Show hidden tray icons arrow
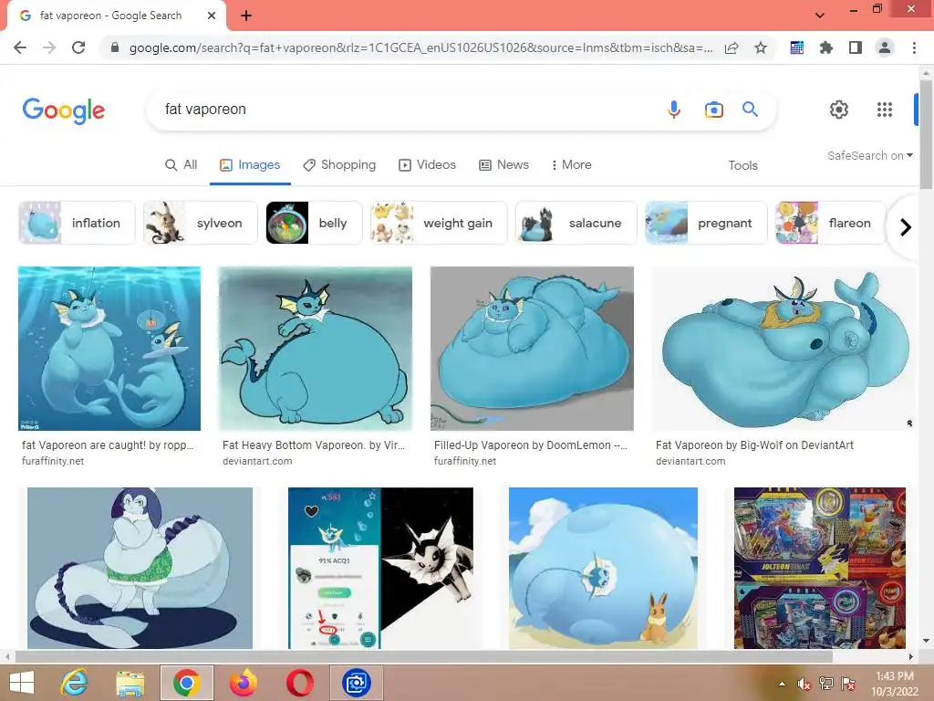The width and height of the screenshot is (934, 701). 782,684
